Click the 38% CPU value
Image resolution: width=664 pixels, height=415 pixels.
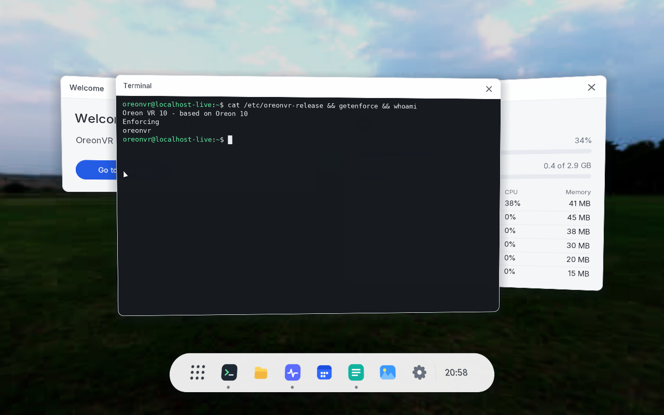click(x=513, y=203)
